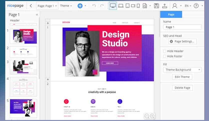Click the blue Add plus icon
209x121 pixels.
(x=80, y=6)
